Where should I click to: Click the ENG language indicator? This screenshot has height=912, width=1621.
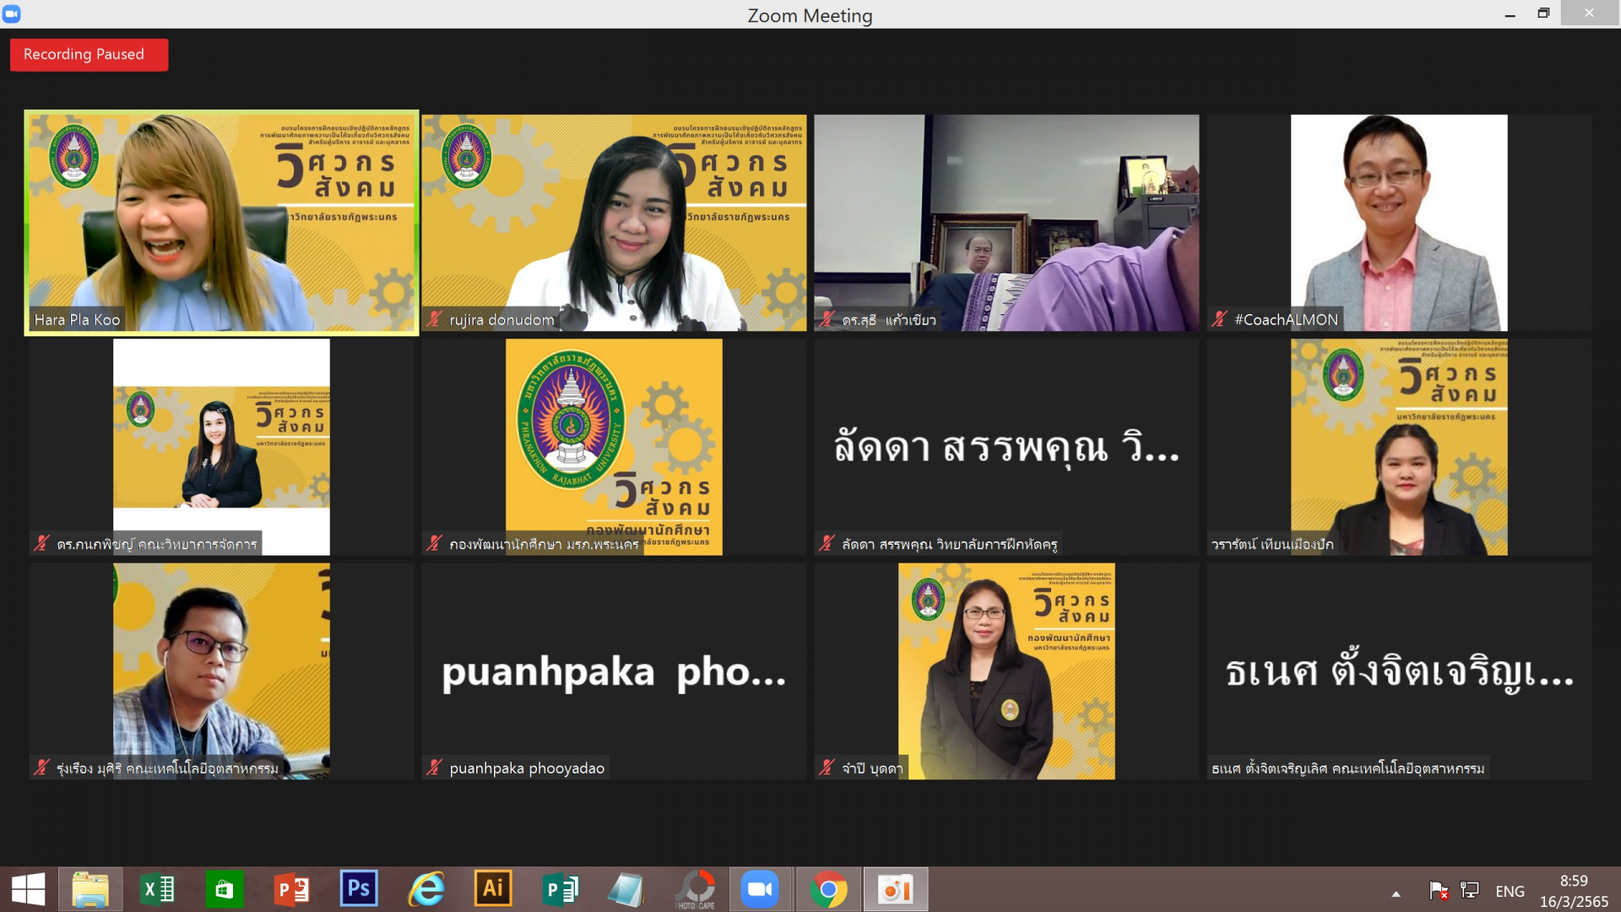tap(1510, 892)
